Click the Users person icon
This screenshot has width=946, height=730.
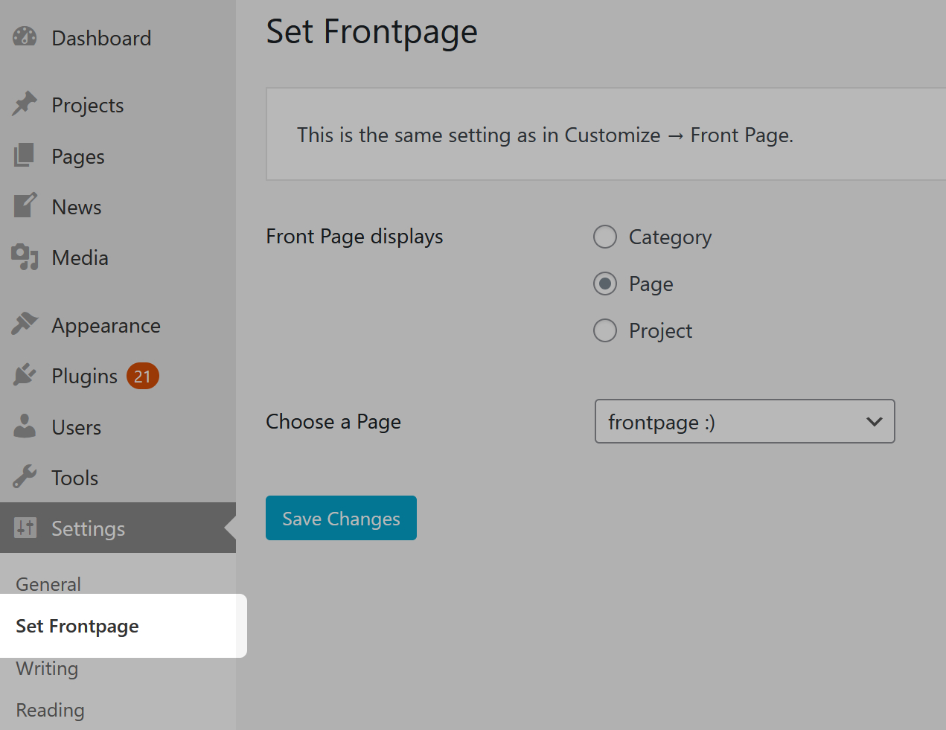pyautogui.click(x=25, y=426)
